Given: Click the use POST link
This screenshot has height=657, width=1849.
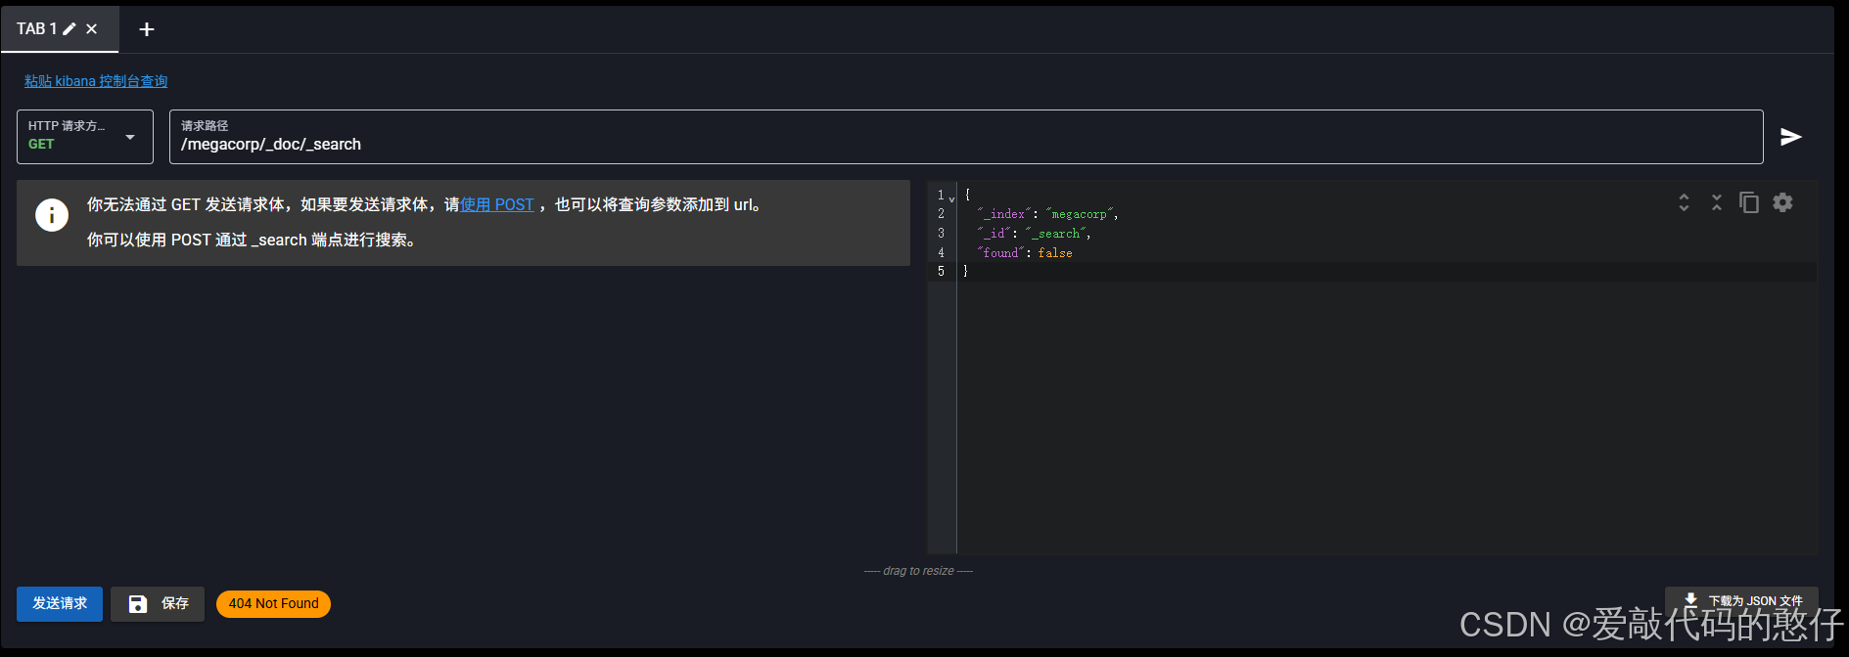Looking at the screenshot, I should [497, 204].
